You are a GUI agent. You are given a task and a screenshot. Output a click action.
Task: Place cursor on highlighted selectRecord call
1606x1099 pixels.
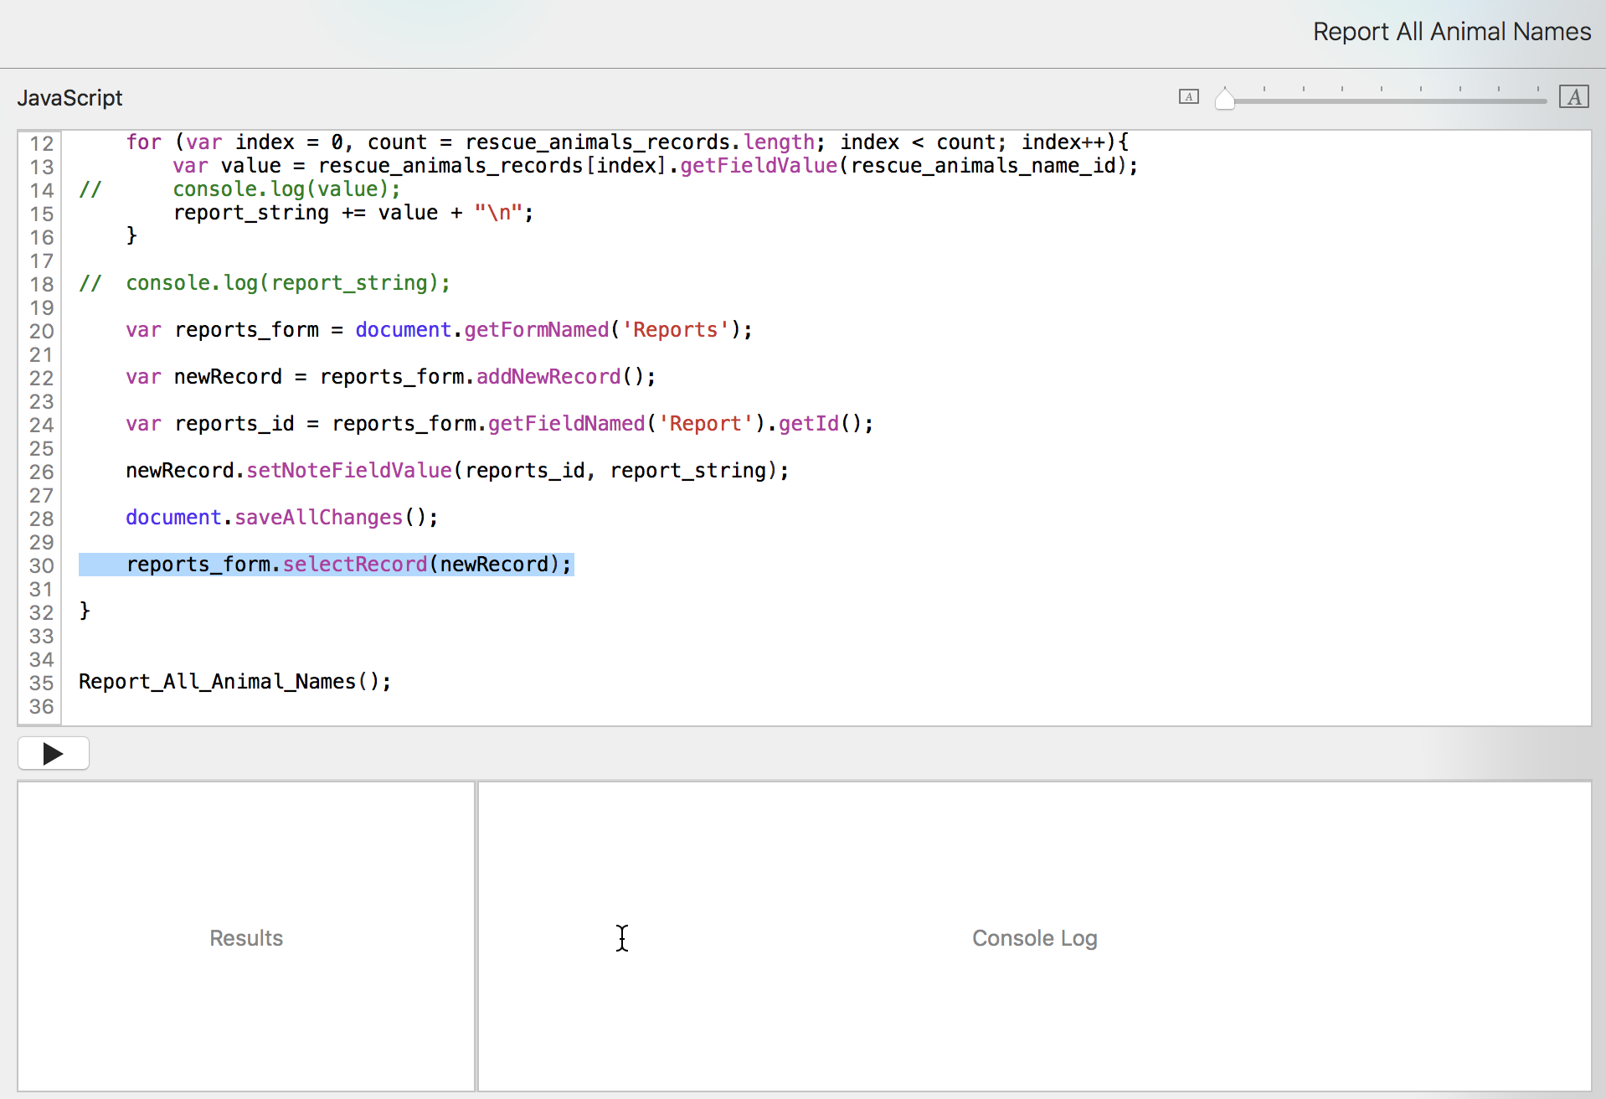point(355,565)
